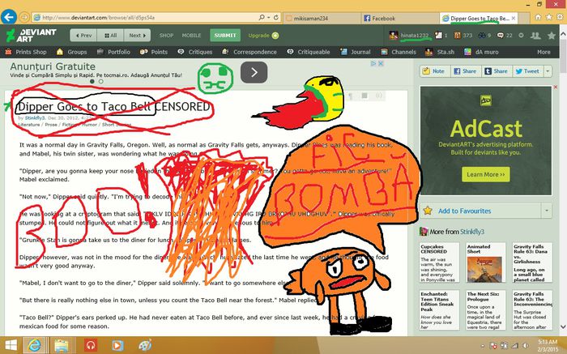Open Portfolio in navigation bar
This screenshot has width=567, height=354.
pos(113,52)
